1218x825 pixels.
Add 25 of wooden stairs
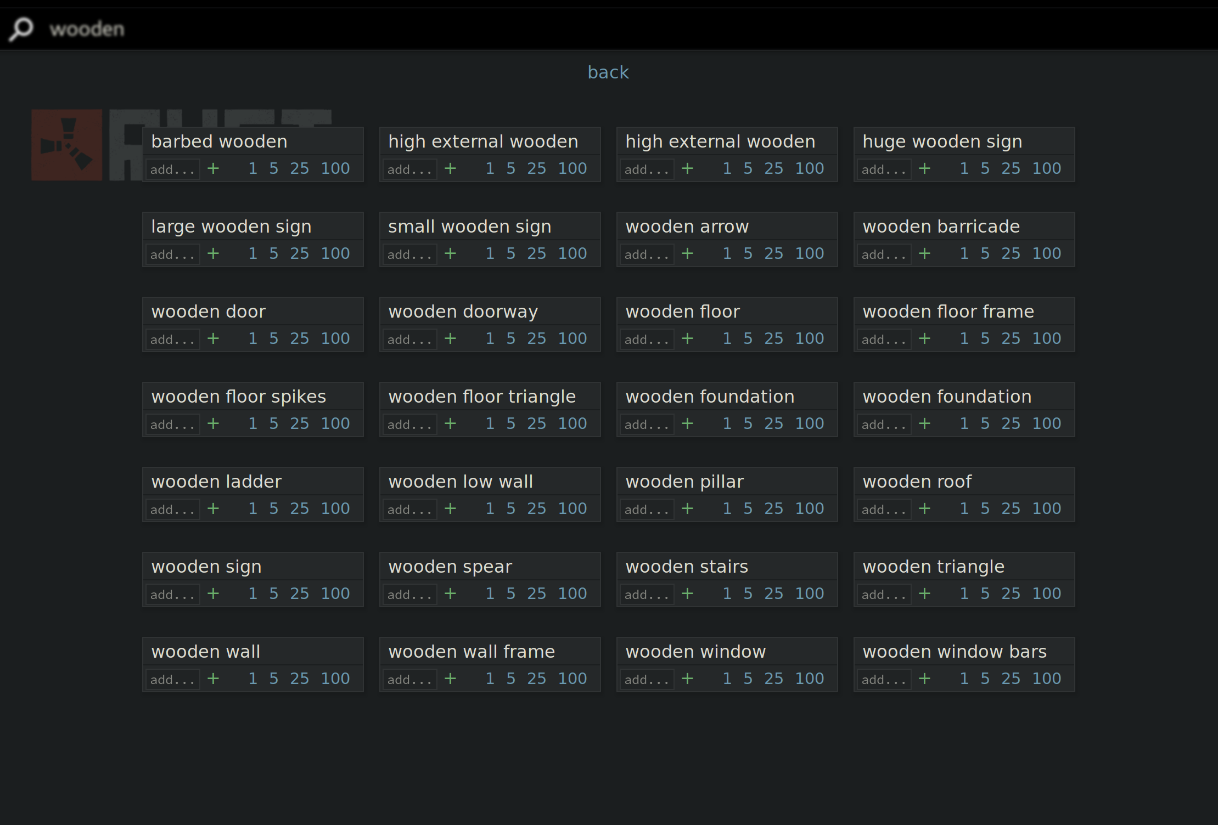(x=773, y=594)
